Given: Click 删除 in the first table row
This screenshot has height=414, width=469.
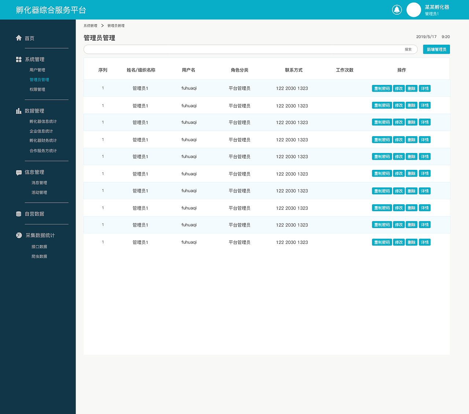Looking at the screenshot, I should click(412, 89).
